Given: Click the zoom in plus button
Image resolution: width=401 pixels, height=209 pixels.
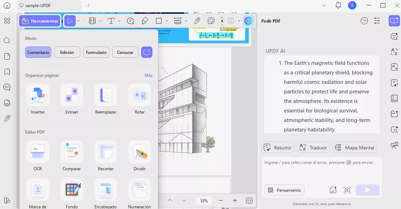Looking at the screenshot, I should point(235,201).
